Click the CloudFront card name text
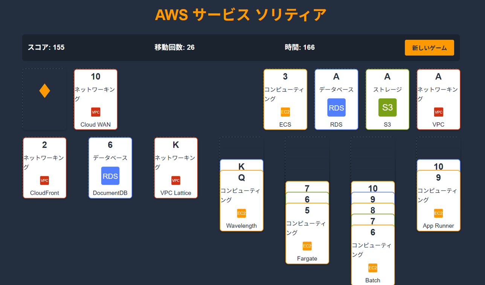Image resolution: width=485 pixels, height=285 pixels. tap(44, 193)
